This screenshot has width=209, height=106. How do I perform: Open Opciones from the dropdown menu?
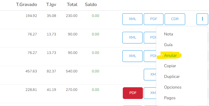[x=173, y=87]
